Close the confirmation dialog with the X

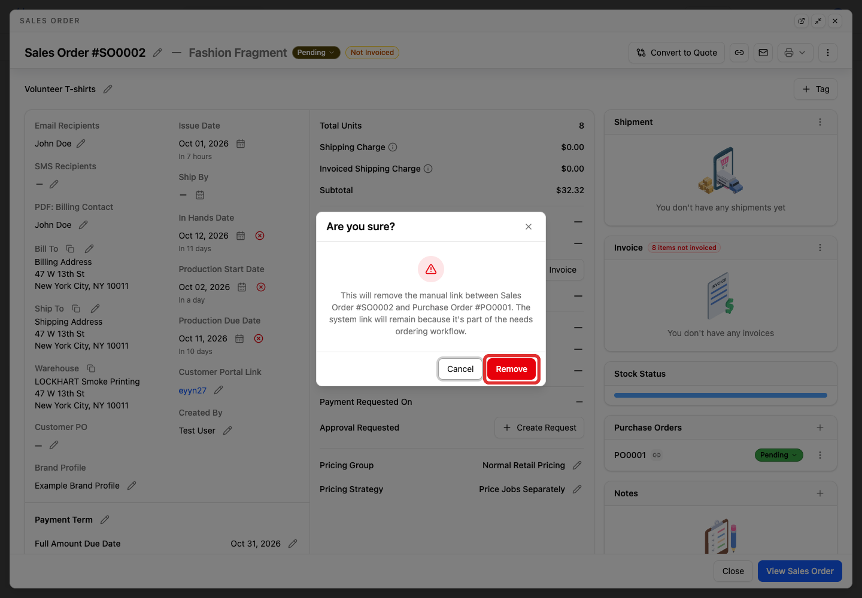coord(529,227)
